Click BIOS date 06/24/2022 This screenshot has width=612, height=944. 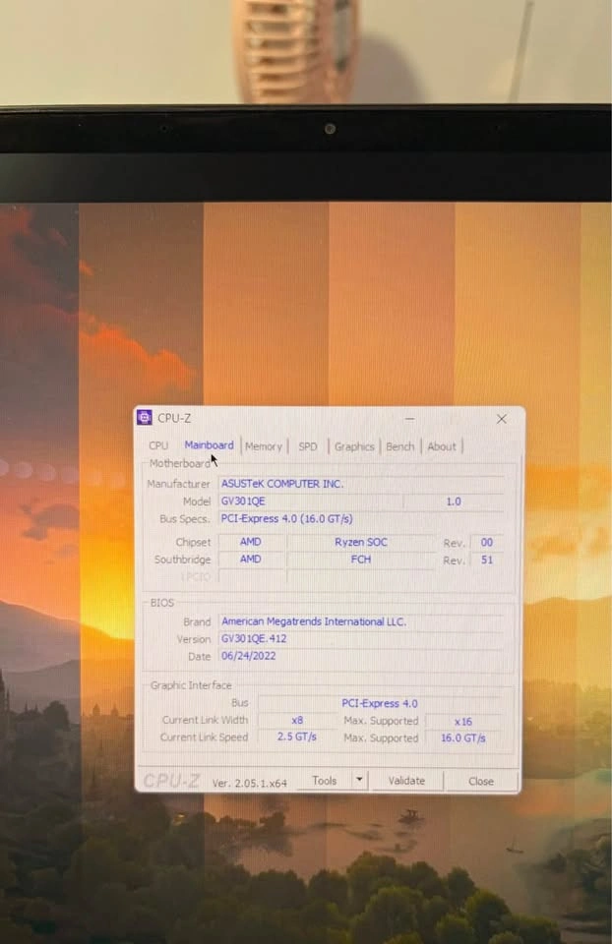[x=361, y=656]
